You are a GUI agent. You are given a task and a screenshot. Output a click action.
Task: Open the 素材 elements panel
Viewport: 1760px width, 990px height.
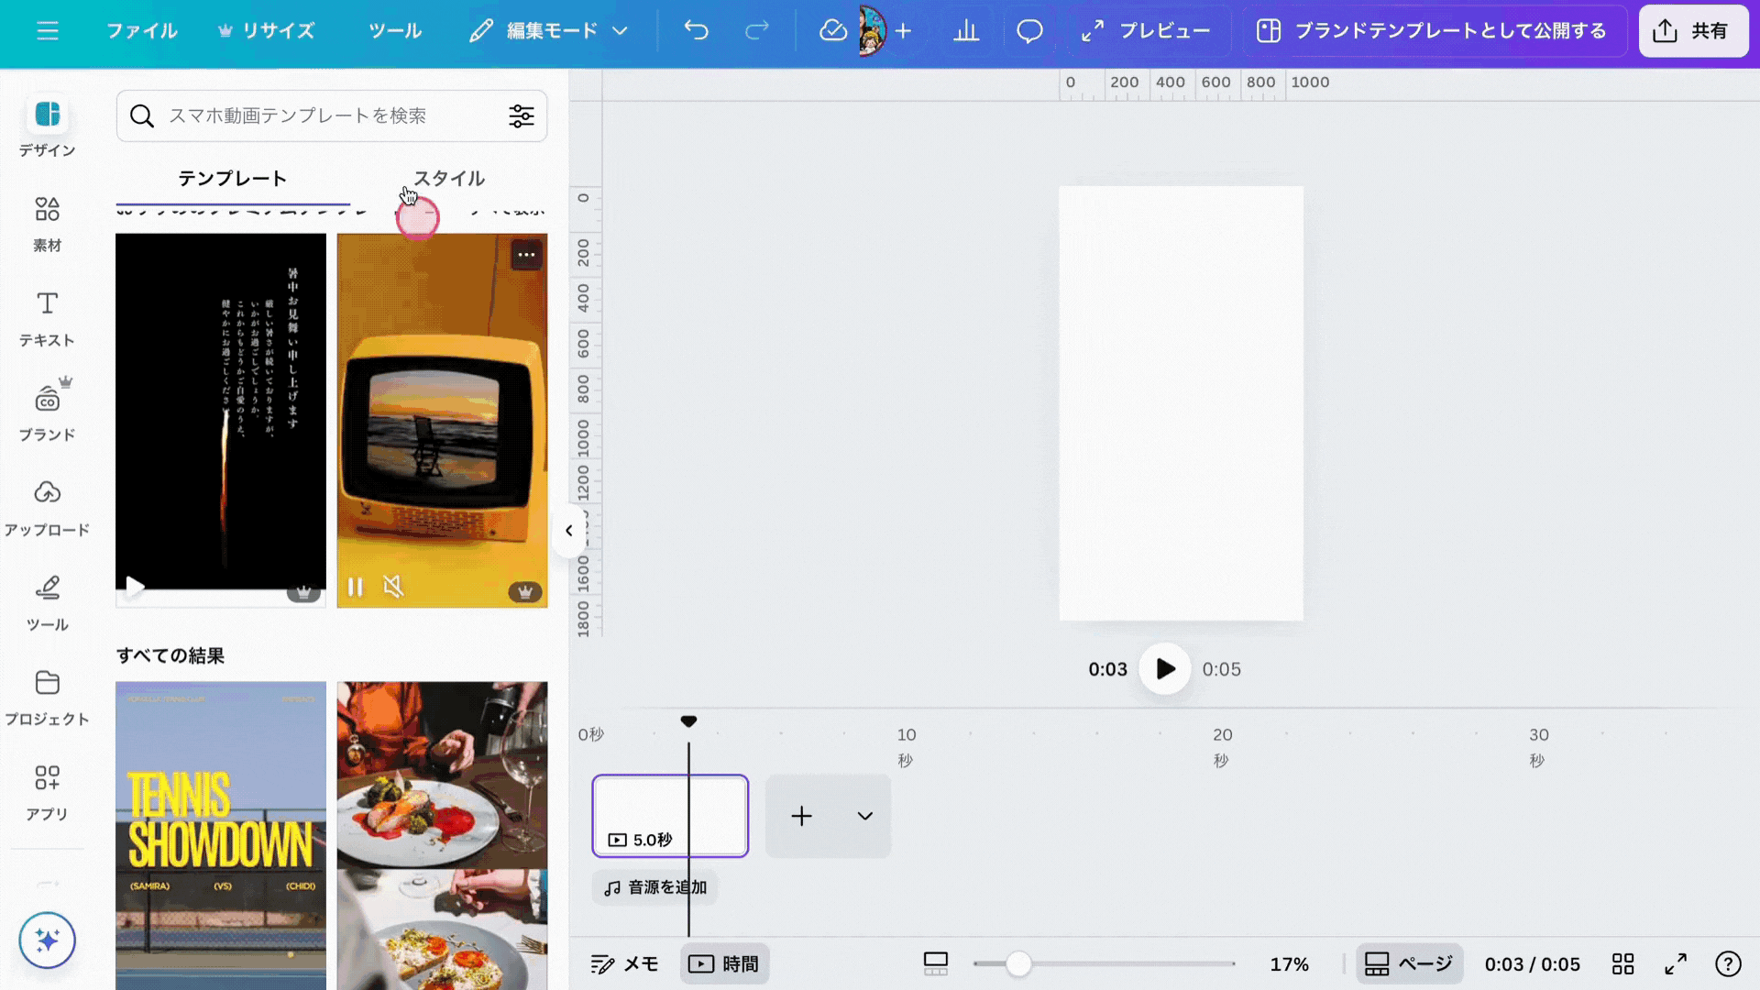47,224
